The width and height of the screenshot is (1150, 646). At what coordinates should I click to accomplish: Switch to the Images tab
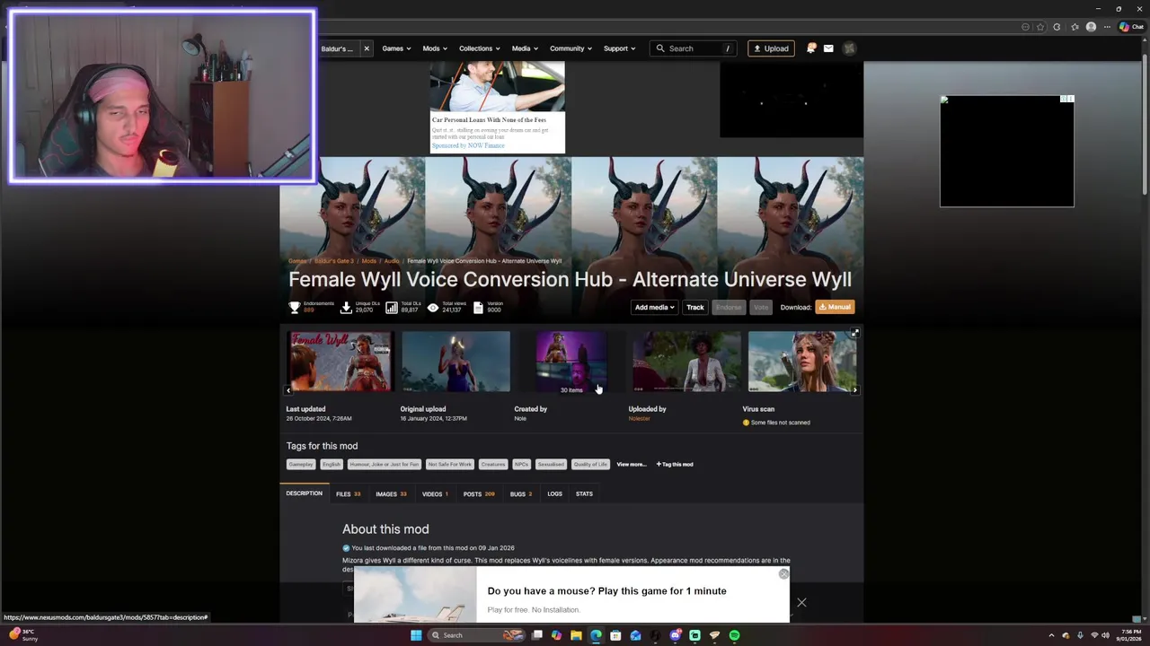391,494
